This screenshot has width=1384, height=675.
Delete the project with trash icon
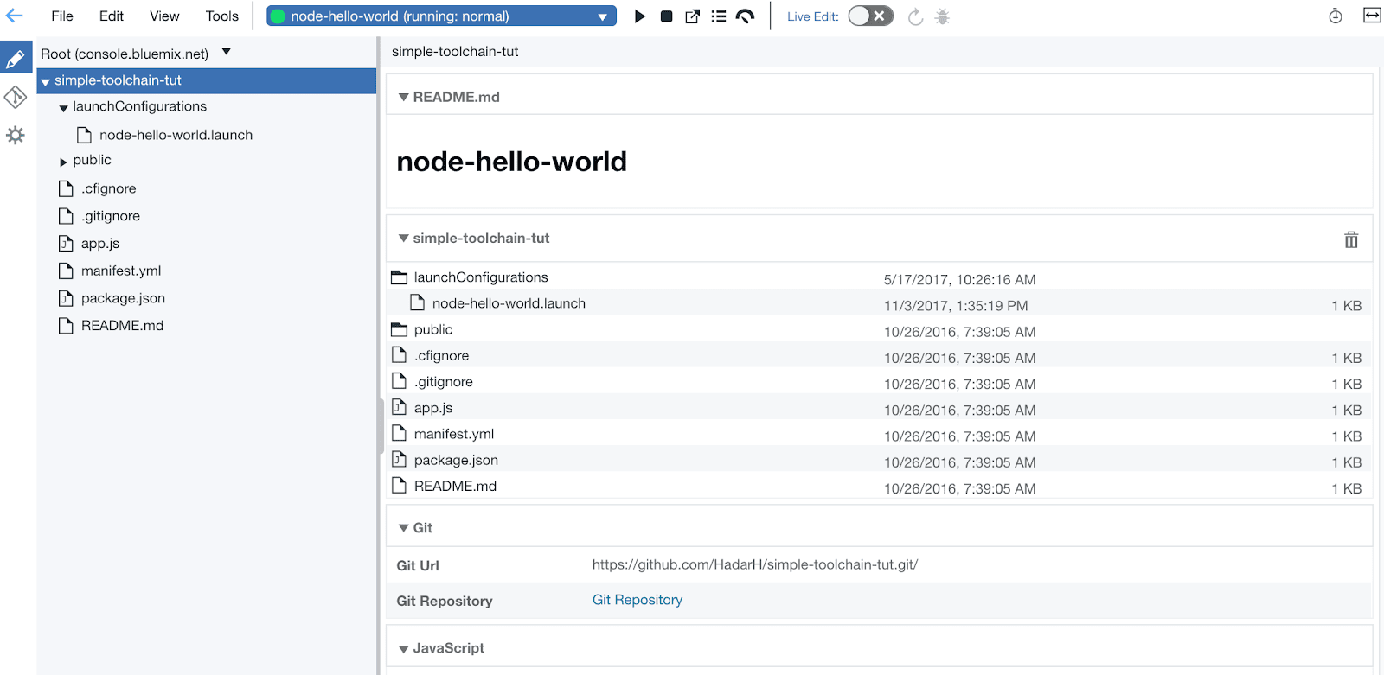1351,239
